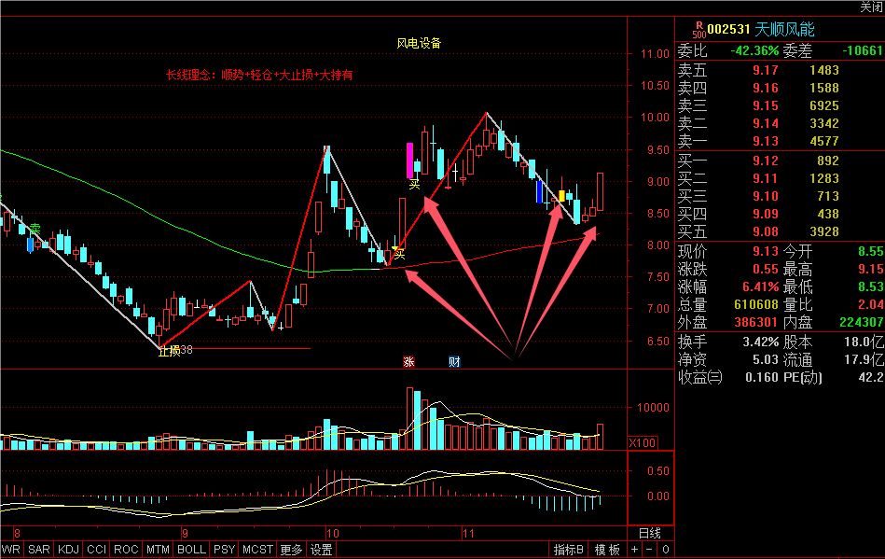Image resolution: width=885 pixels, height=559 pixels.
Task: Click 关闭 to close the chart
Action: (x=870, y=7)
